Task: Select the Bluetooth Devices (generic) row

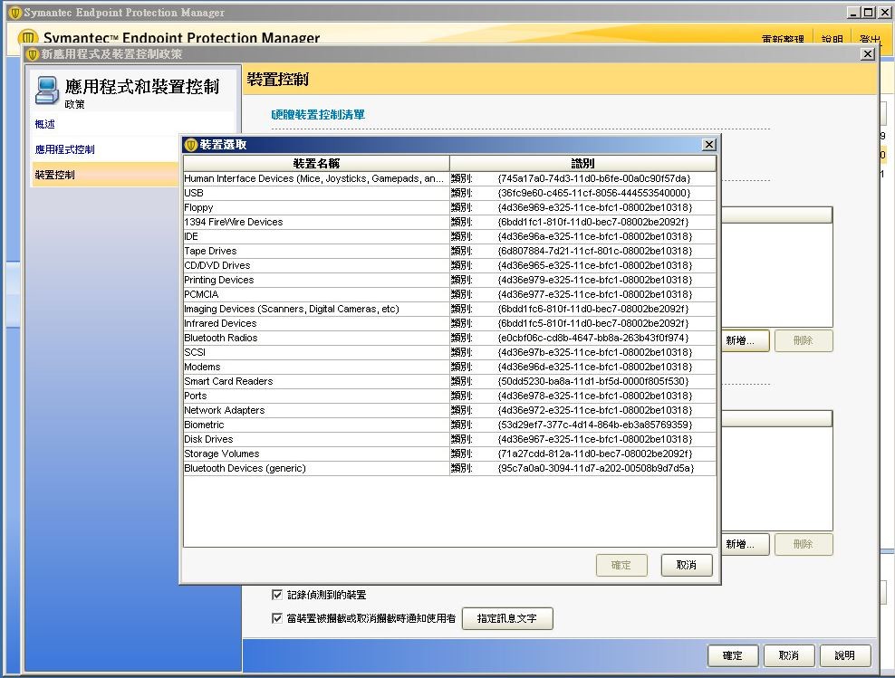Action: pyautogui.click(x=450, y=468)
